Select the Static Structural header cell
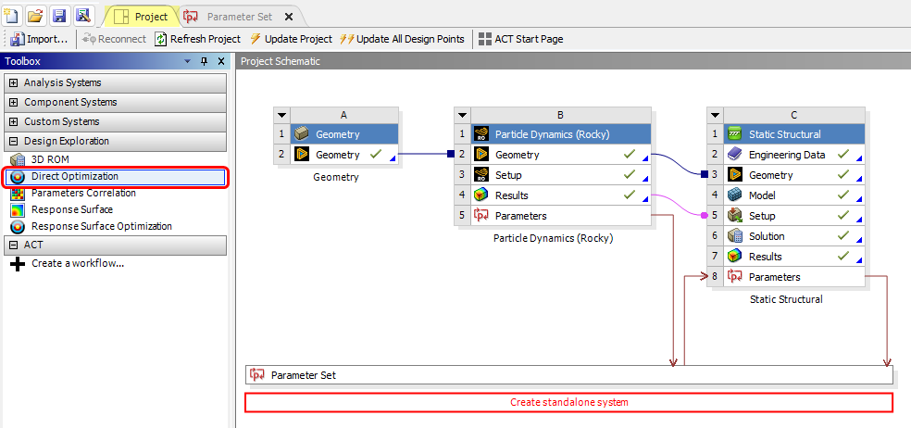The width and height of the screenshot is (911, 428). coord(794,134)
